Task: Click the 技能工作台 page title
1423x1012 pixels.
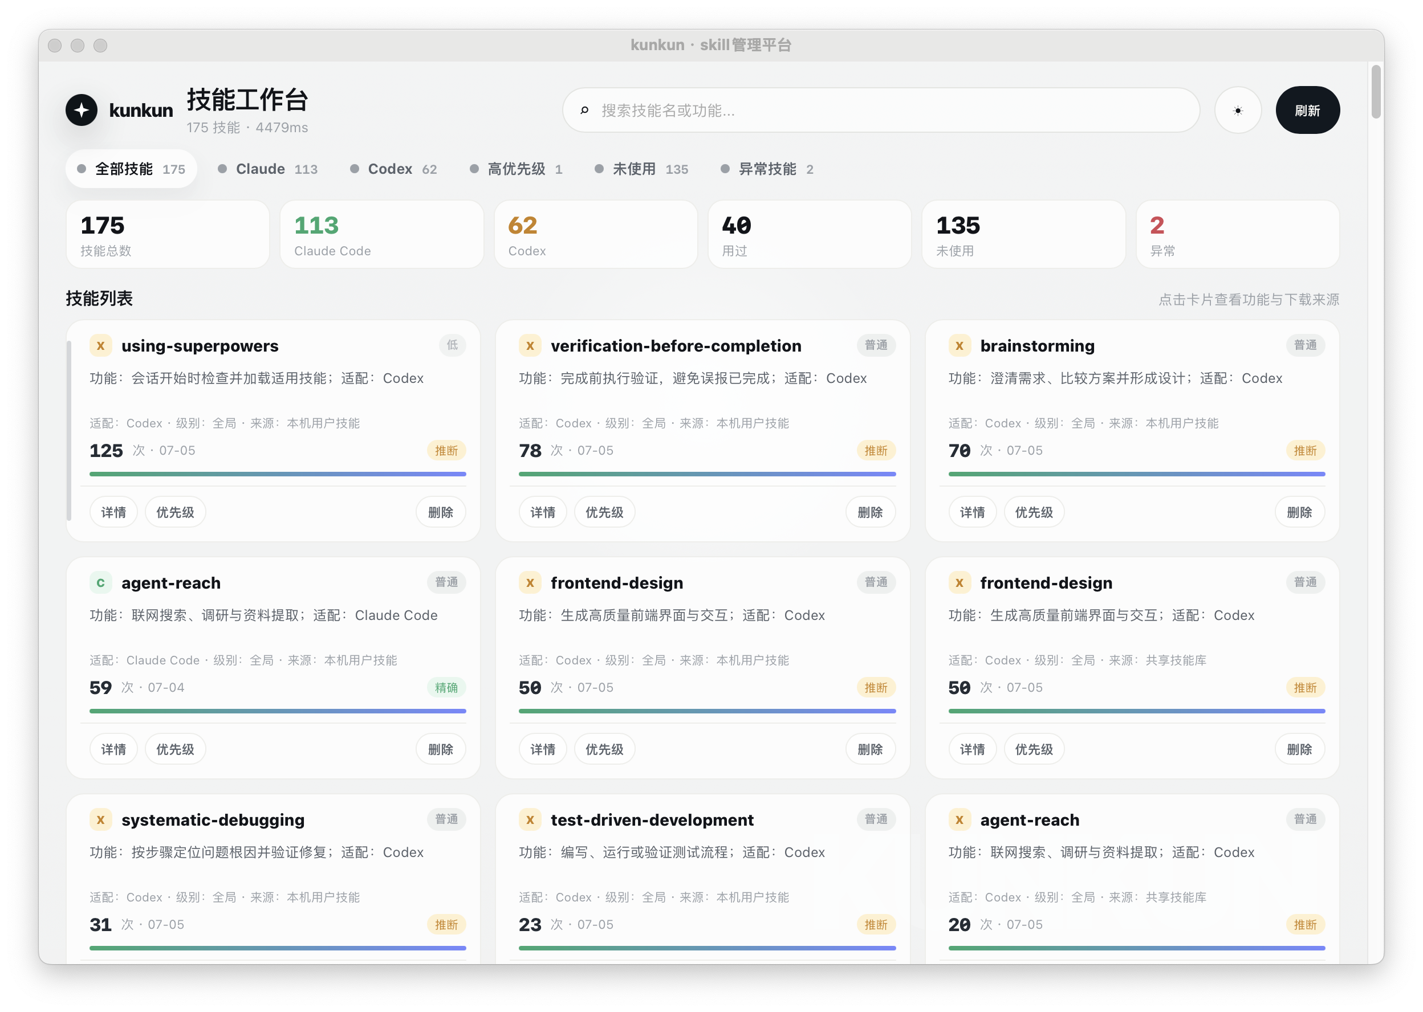Action: pyautogui.click(x=247, y=100)
